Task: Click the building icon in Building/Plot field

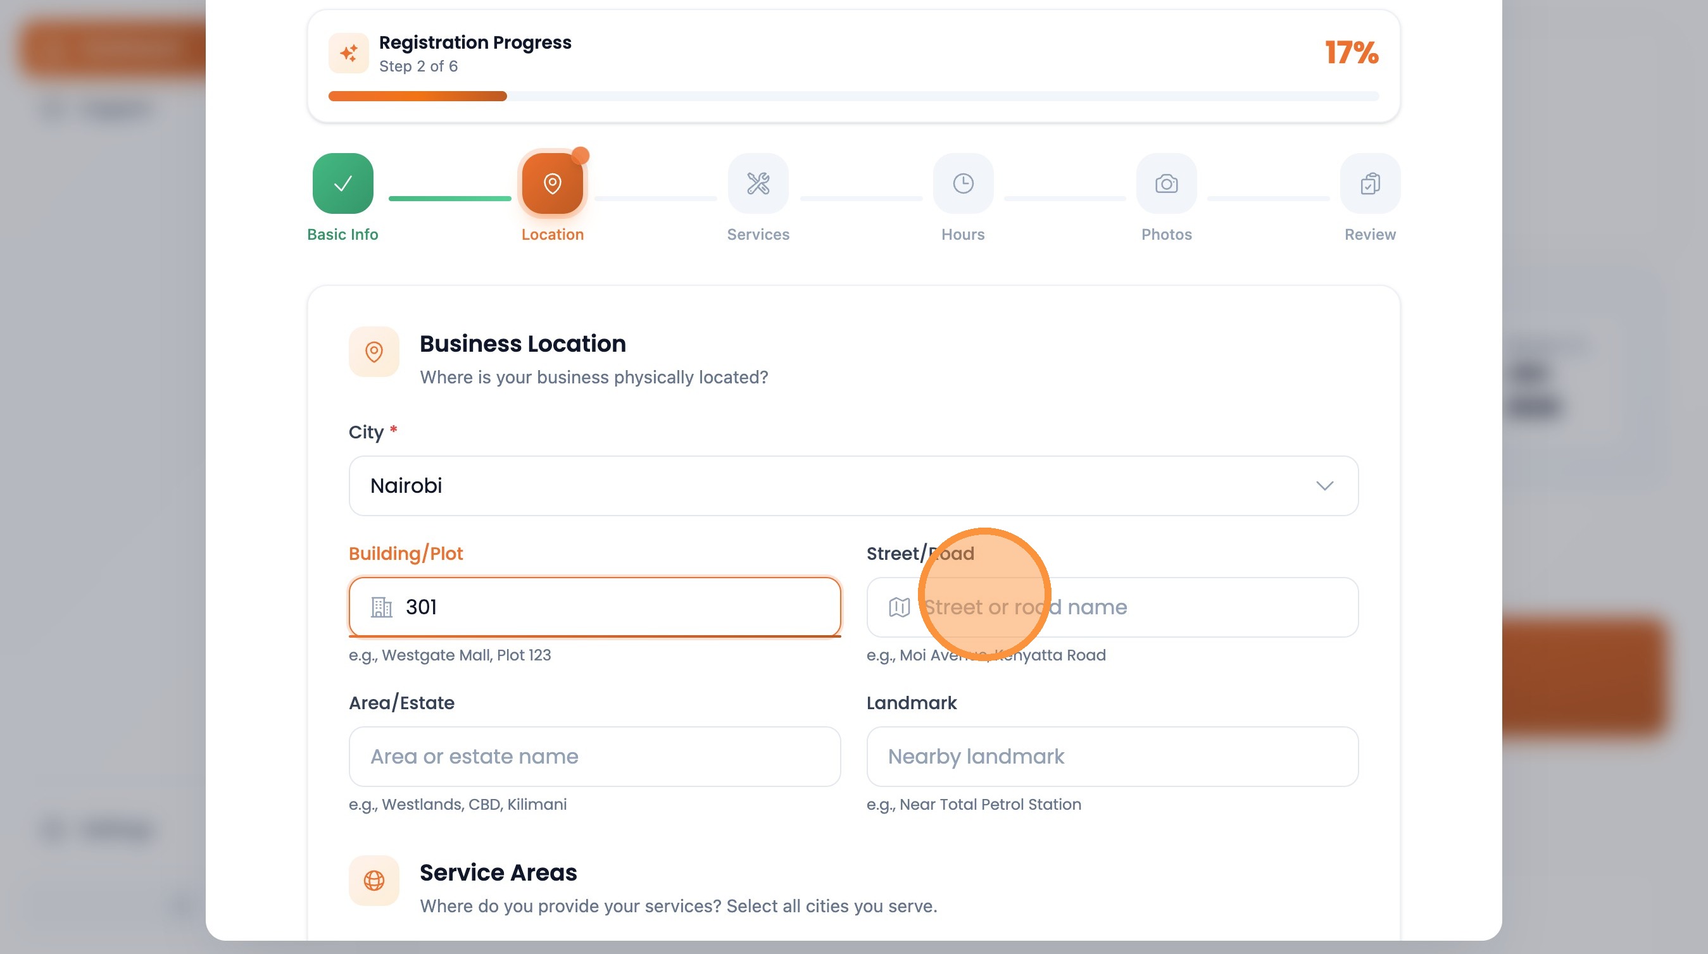Action: pyautogui.click(x=381, y=607)
